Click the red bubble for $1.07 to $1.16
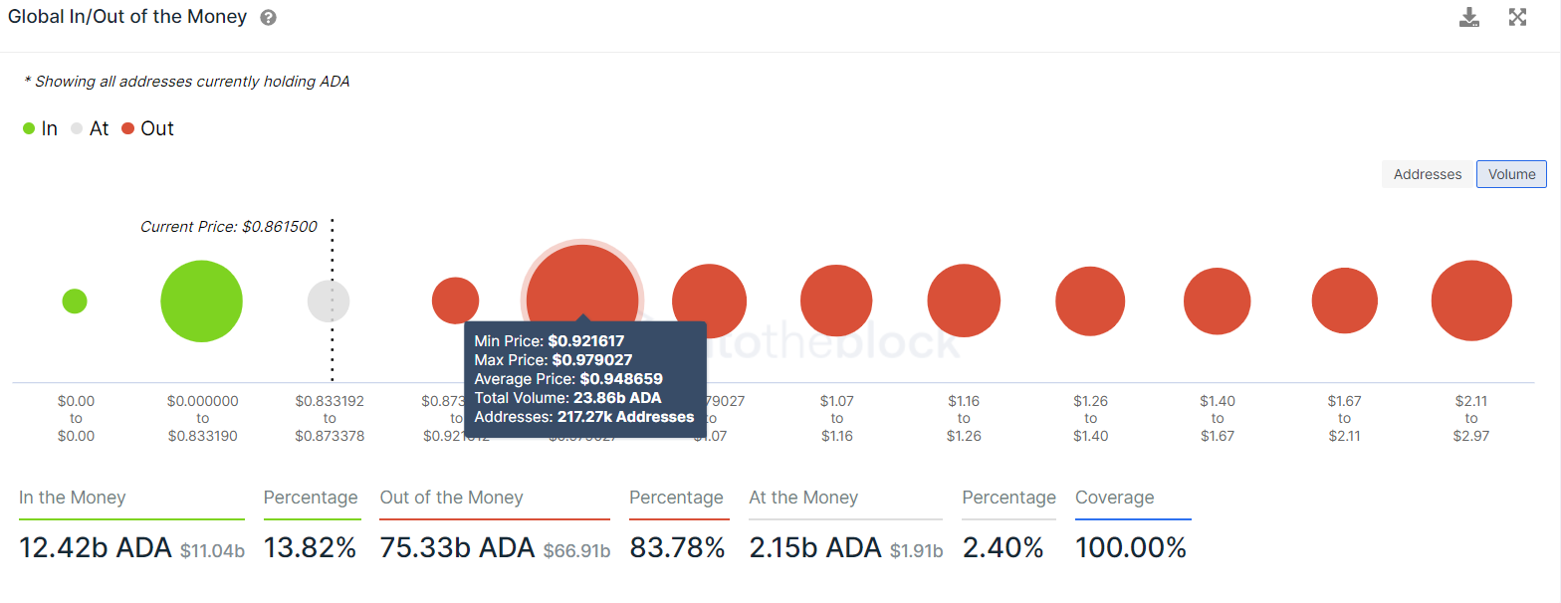Viewport: 1561px width, 603px height. [837, 301]
